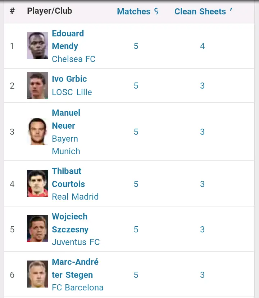Visit the LOSC Lille club link

72,92
